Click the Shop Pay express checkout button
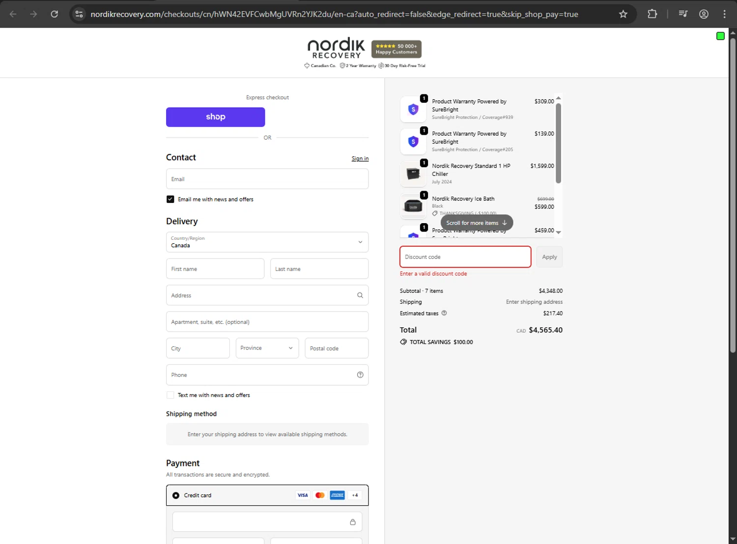 216,117
